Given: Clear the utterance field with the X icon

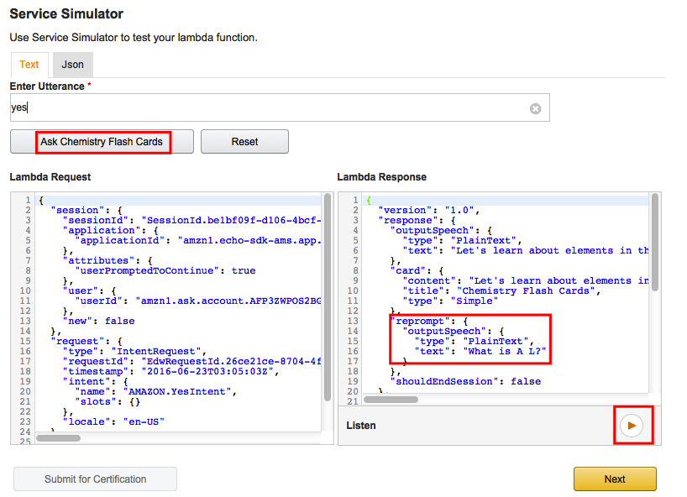Looking at the screenshot, I should [535, 108].
